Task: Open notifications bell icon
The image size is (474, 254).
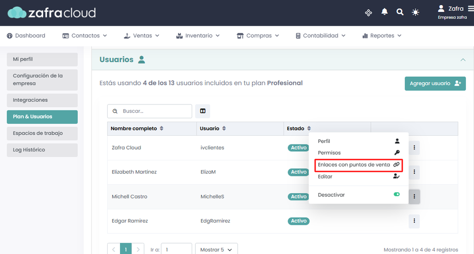Action: [384, 12]
